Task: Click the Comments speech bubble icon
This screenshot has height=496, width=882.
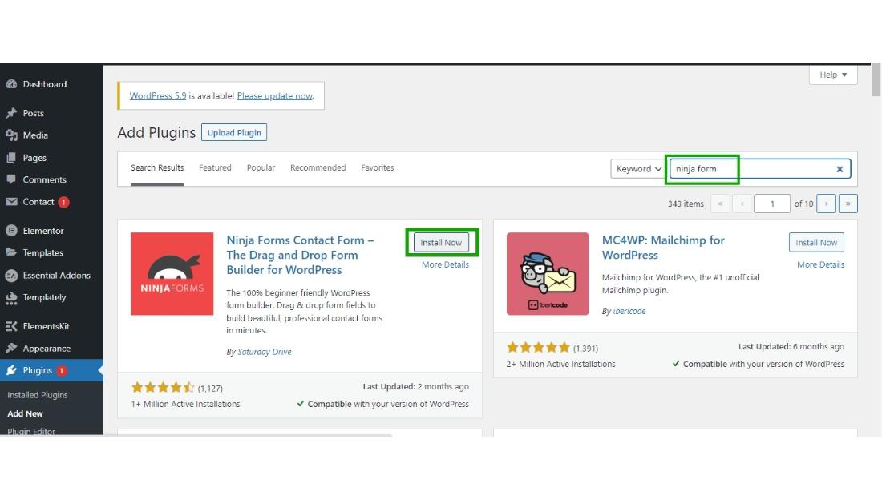Action: (11, 179)
